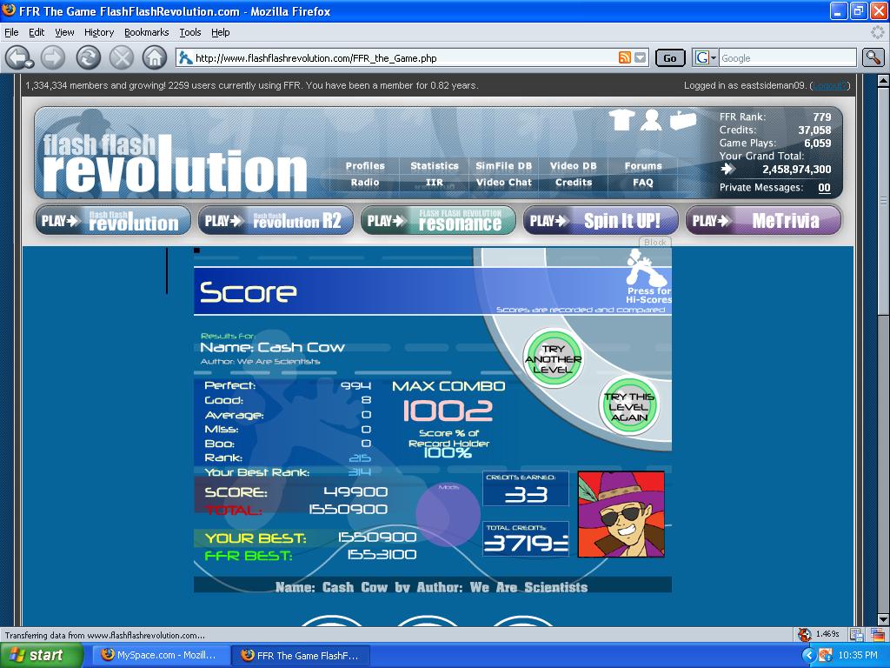The image size is (890, 668).
Task: Expand the back button history arrow
Action: tap(30, 63)
